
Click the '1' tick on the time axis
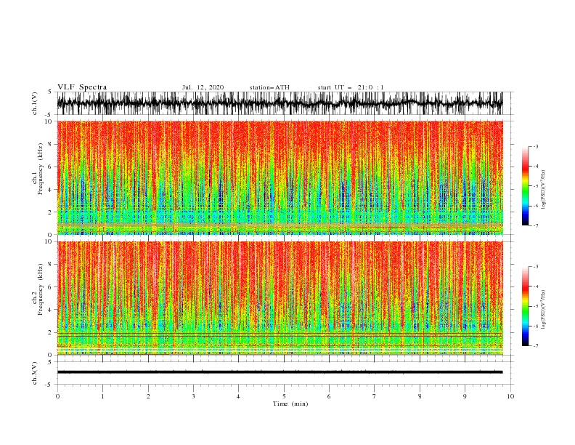point(102,396)
